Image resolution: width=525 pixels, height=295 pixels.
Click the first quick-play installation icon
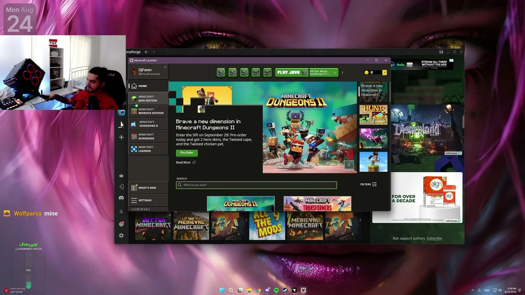tap(221, 73)
